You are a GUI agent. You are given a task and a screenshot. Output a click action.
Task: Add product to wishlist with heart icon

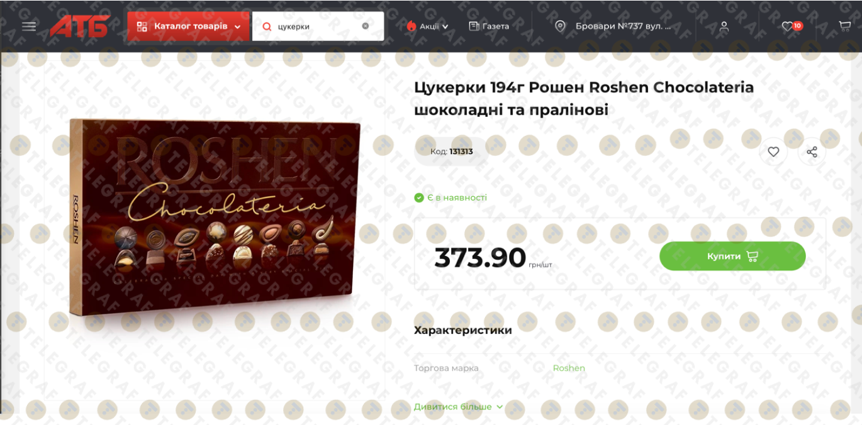click(773, 152)
